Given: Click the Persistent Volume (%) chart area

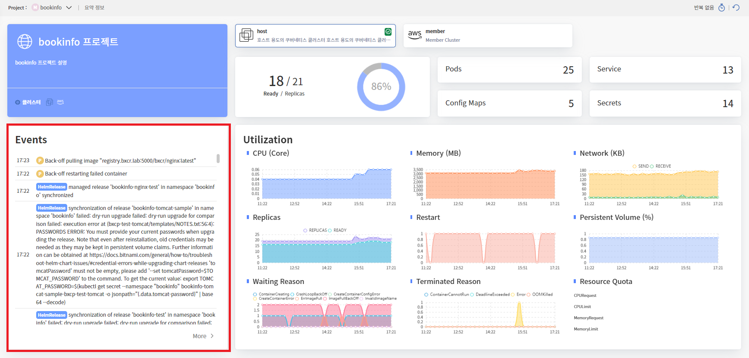Looking at the screenshot, I should (x=653, y=248).
